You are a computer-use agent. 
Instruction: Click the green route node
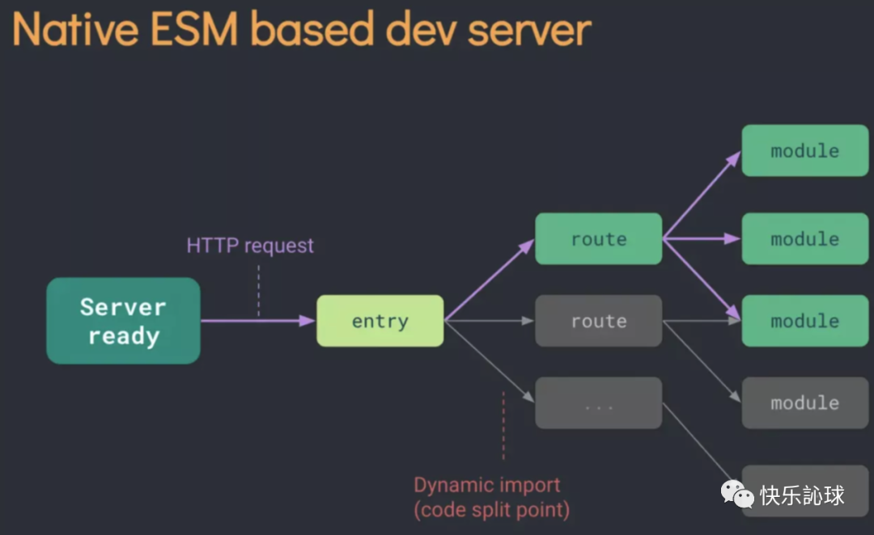598,239
